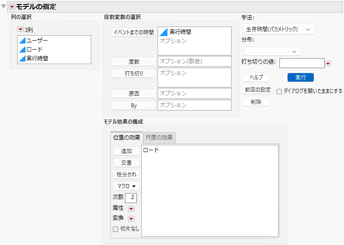344x245 pixels.
Task: Open the マクロ dropdown menu
Action: coord(126,186)
